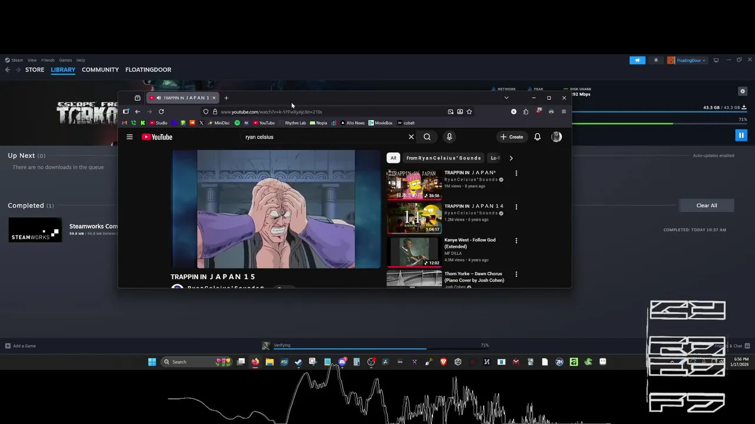Select the TRAPPIN IN JAPAN browser tab

coord(183,98)
